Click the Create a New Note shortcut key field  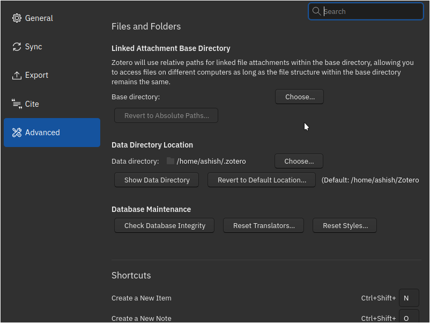(409, 317)
